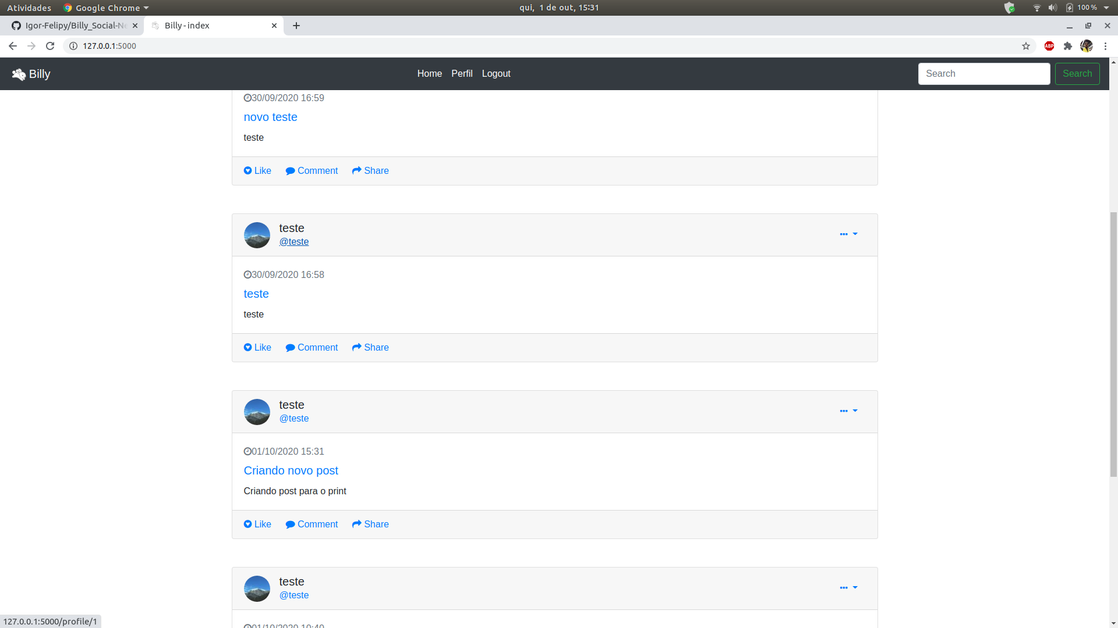Viewport: 1118px width, 628px height.
Task: Open @teste profile link on the 16:58 post
Action: (293, 242)
